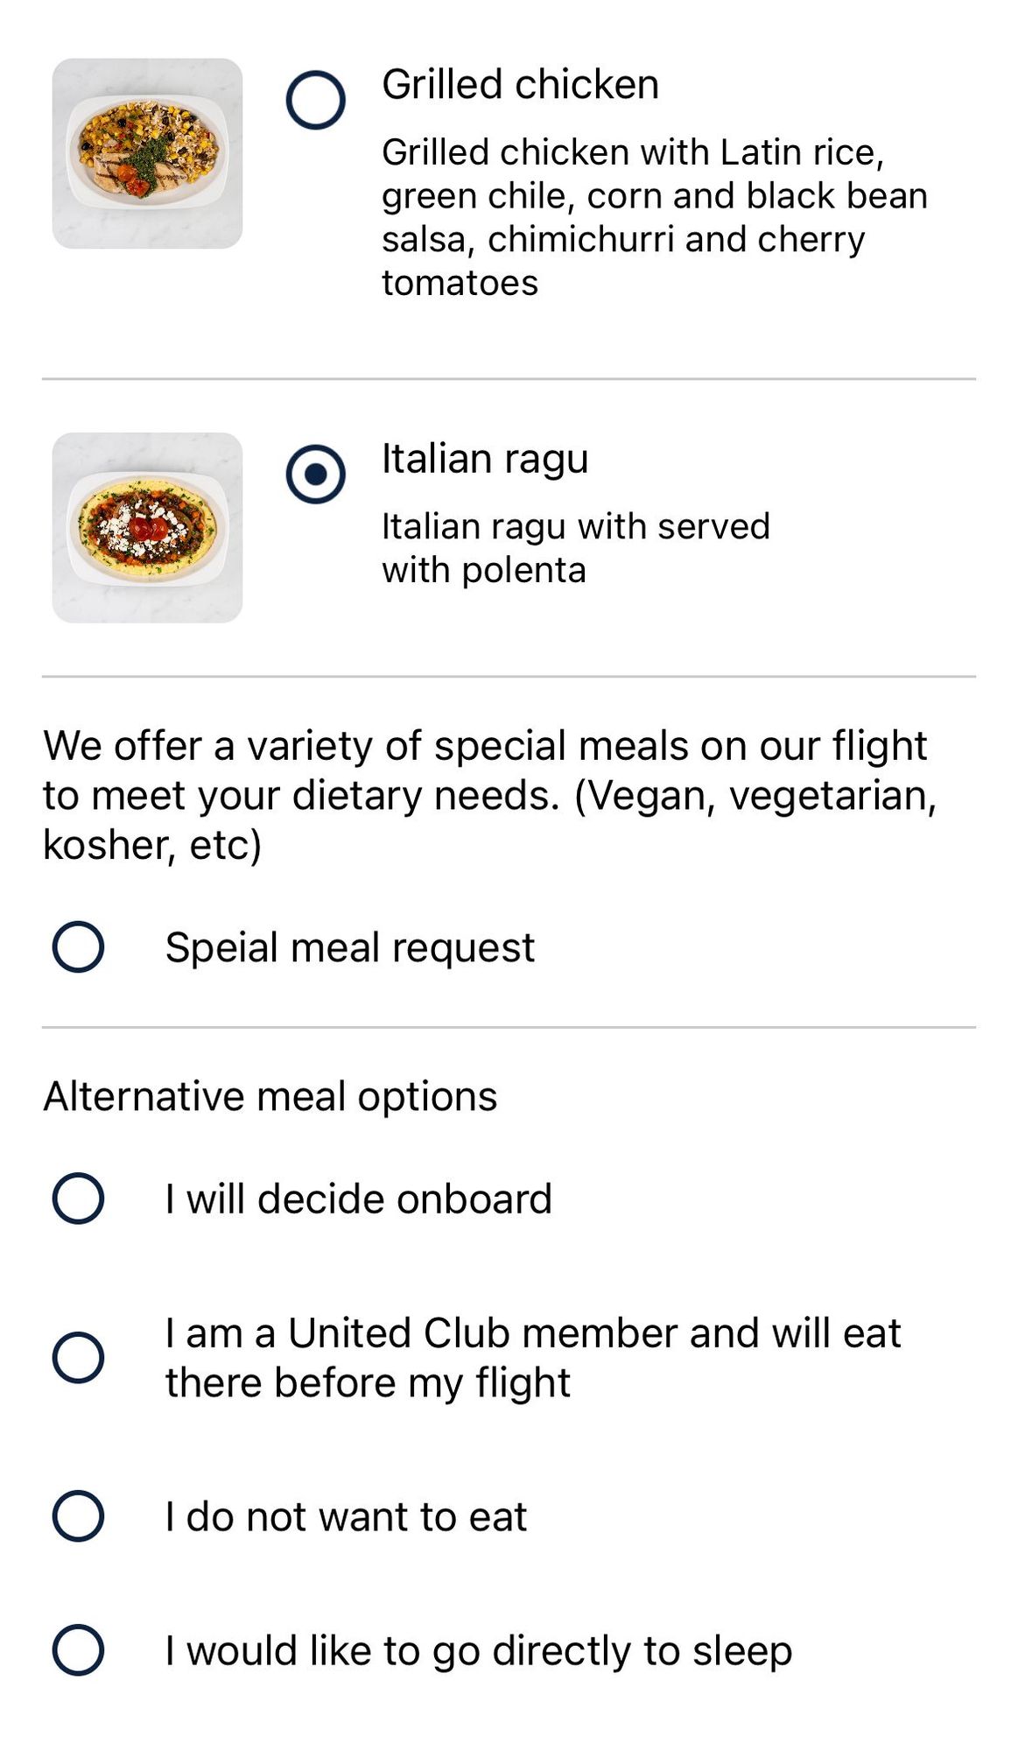1018x1751 pixels.
Task: Tap the United Club member label text
Action: pos(532,1358)
